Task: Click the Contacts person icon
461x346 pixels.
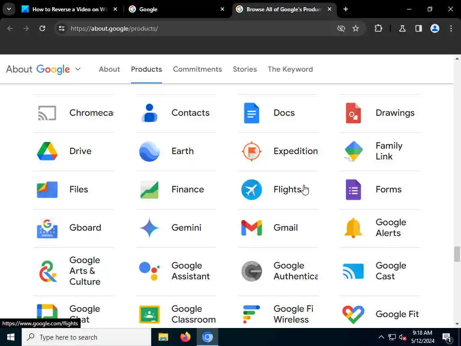Action: pos(149,113)
